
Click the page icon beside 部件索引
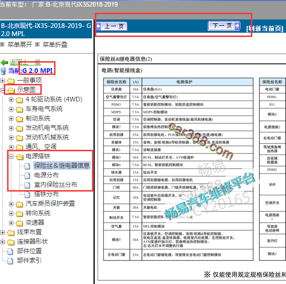(x=10, y=261)
